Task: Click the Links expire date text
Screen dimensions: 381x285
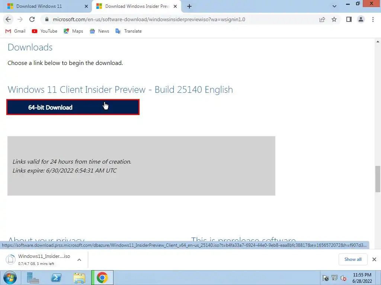Action: coord(65,171)
